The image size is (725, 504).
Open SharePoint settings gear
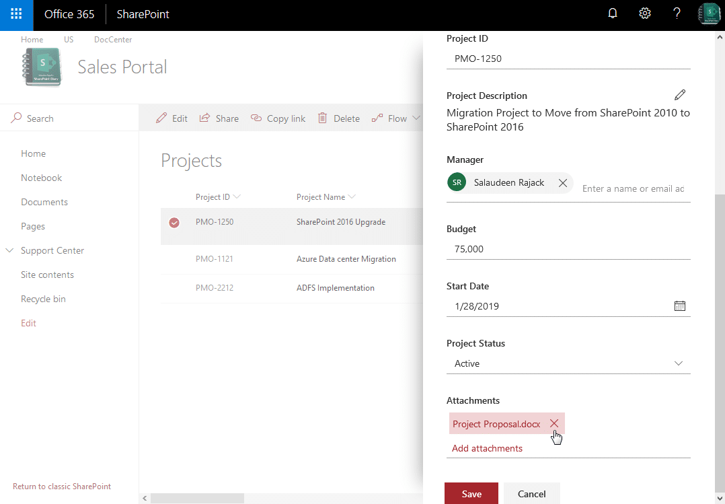(644, 13)
